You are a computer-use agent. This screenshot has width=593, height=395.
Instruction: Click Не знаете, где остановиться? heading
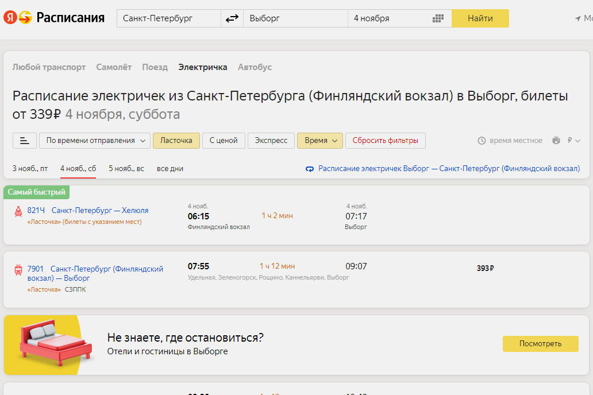point(185,337)
